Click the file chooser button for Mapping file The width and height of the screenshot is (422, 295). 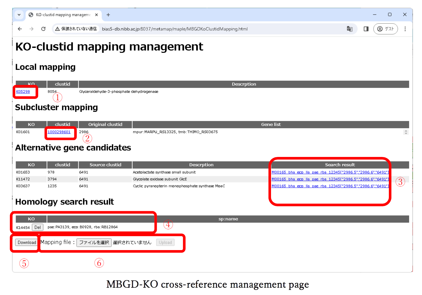(94, 242)
